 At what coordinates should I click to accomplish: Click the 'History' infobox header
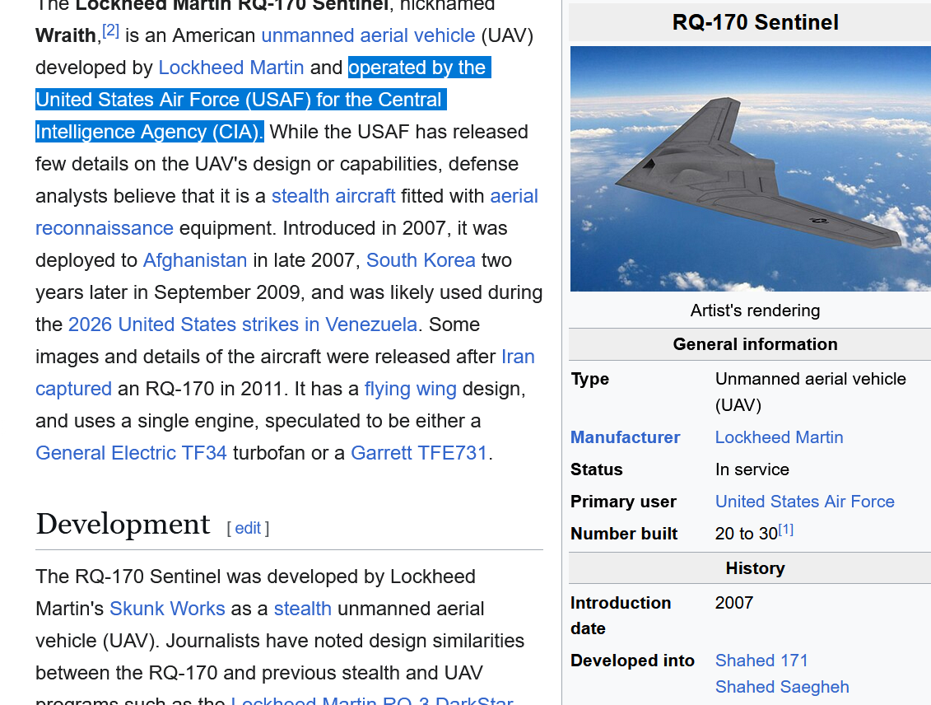pyautogui.click(x=755, y=568)
